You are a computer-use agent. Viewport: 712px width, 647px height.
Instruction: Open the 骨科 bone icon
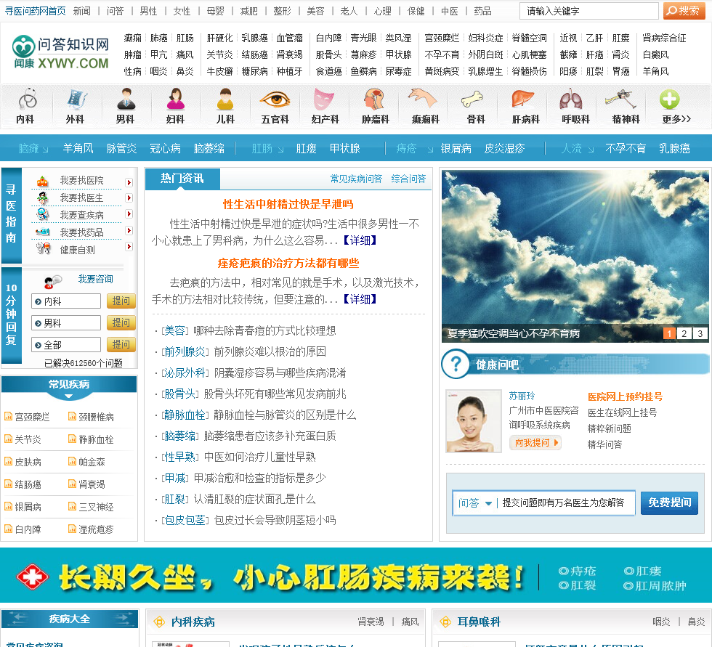472,99
